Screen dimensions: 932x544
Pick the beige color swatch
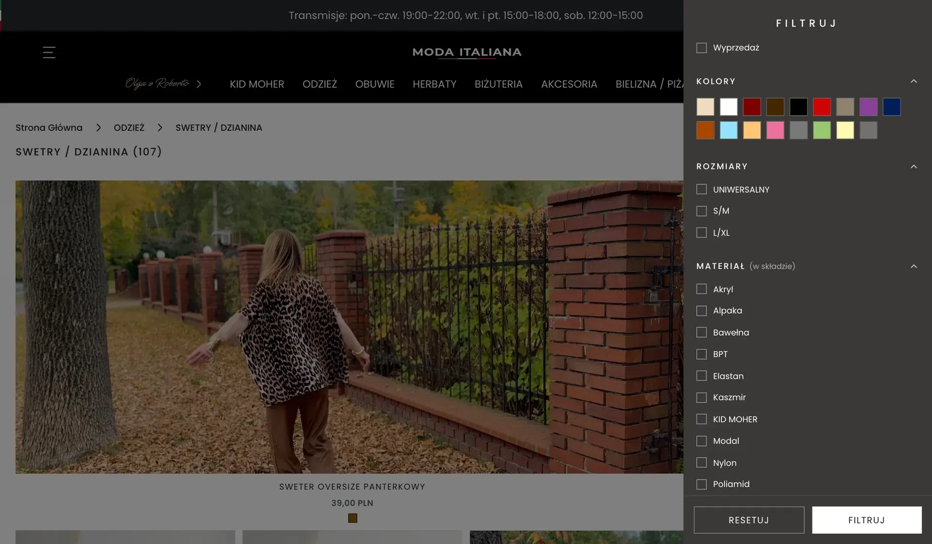coord(705,107)
